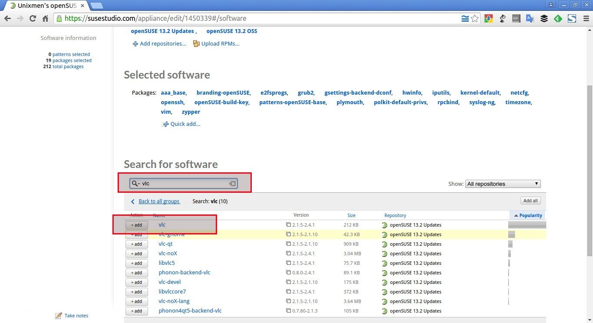Click the repository icon in phonon-backend-vlc row
The image size is (593, 323).
(384, 273)
